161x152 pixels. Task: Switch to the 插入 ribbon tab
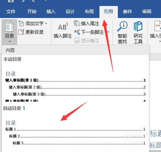[x=51, y=12]
